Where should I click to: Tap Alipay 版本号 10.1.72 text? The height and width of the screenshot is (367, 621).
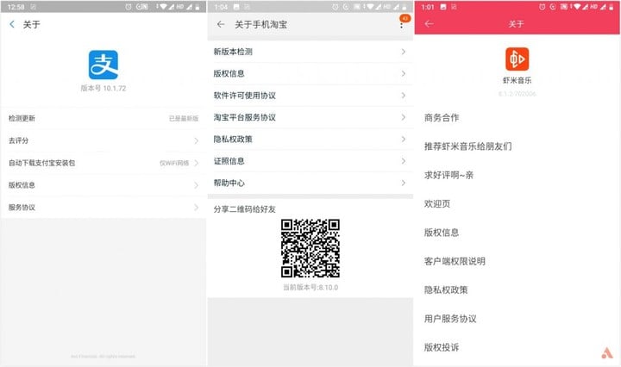click(103, 88)
